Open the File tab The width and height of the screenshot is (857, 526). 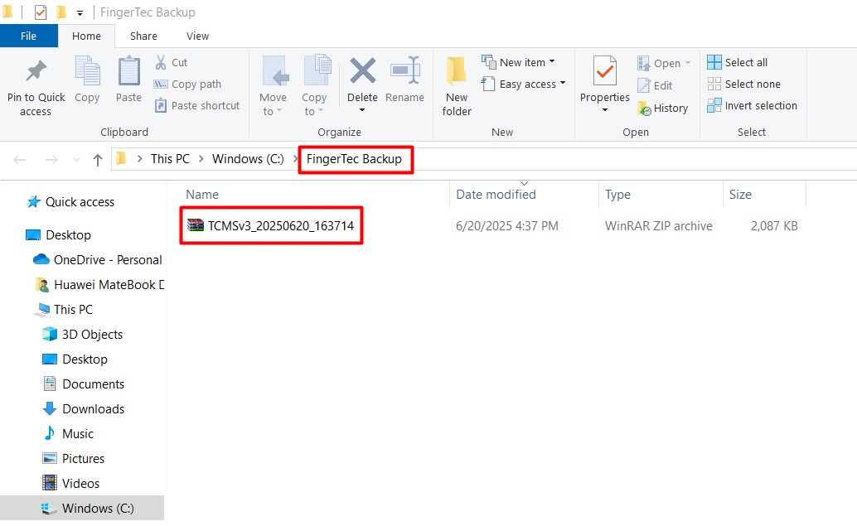click(28, 36)
